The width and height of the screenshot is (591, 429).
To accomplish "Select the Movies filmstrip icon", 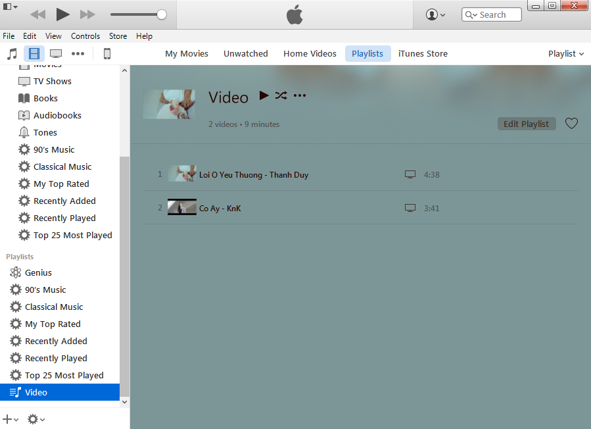I will tap(34, 53).
